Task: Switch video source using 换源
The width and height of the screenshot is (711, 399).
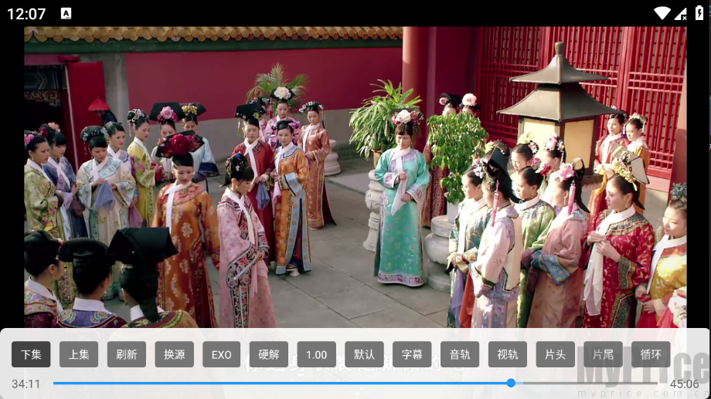Action: [174, 354]
